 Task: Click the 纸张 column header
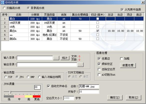pos(64,15)
